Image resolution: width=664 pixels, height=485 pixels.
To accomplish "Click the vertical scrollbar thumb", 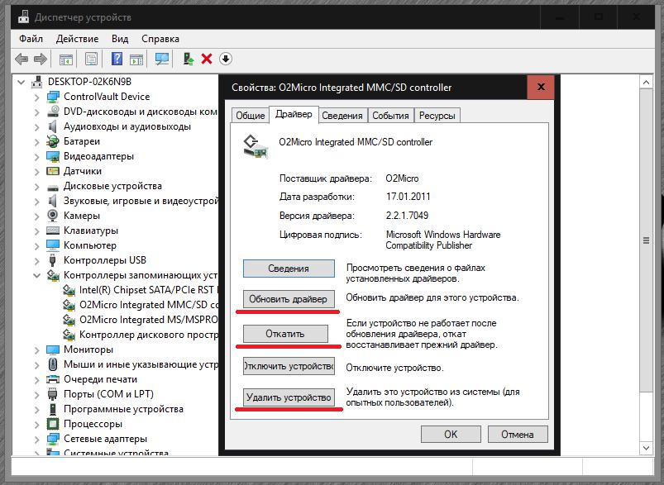I will [646, 240].
